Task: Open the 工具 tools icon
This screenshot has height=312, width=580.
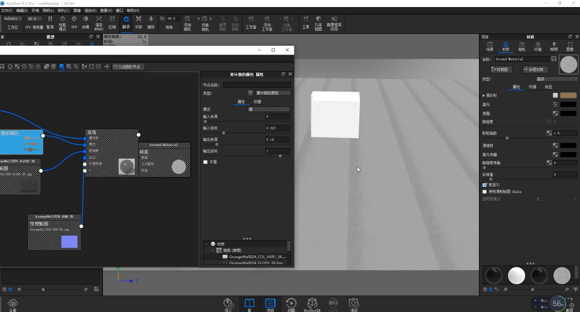Action: [x=306, y=19]
